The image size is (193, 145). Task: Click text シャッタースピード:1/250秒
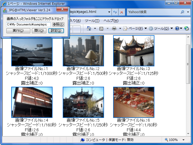(83, 125)
